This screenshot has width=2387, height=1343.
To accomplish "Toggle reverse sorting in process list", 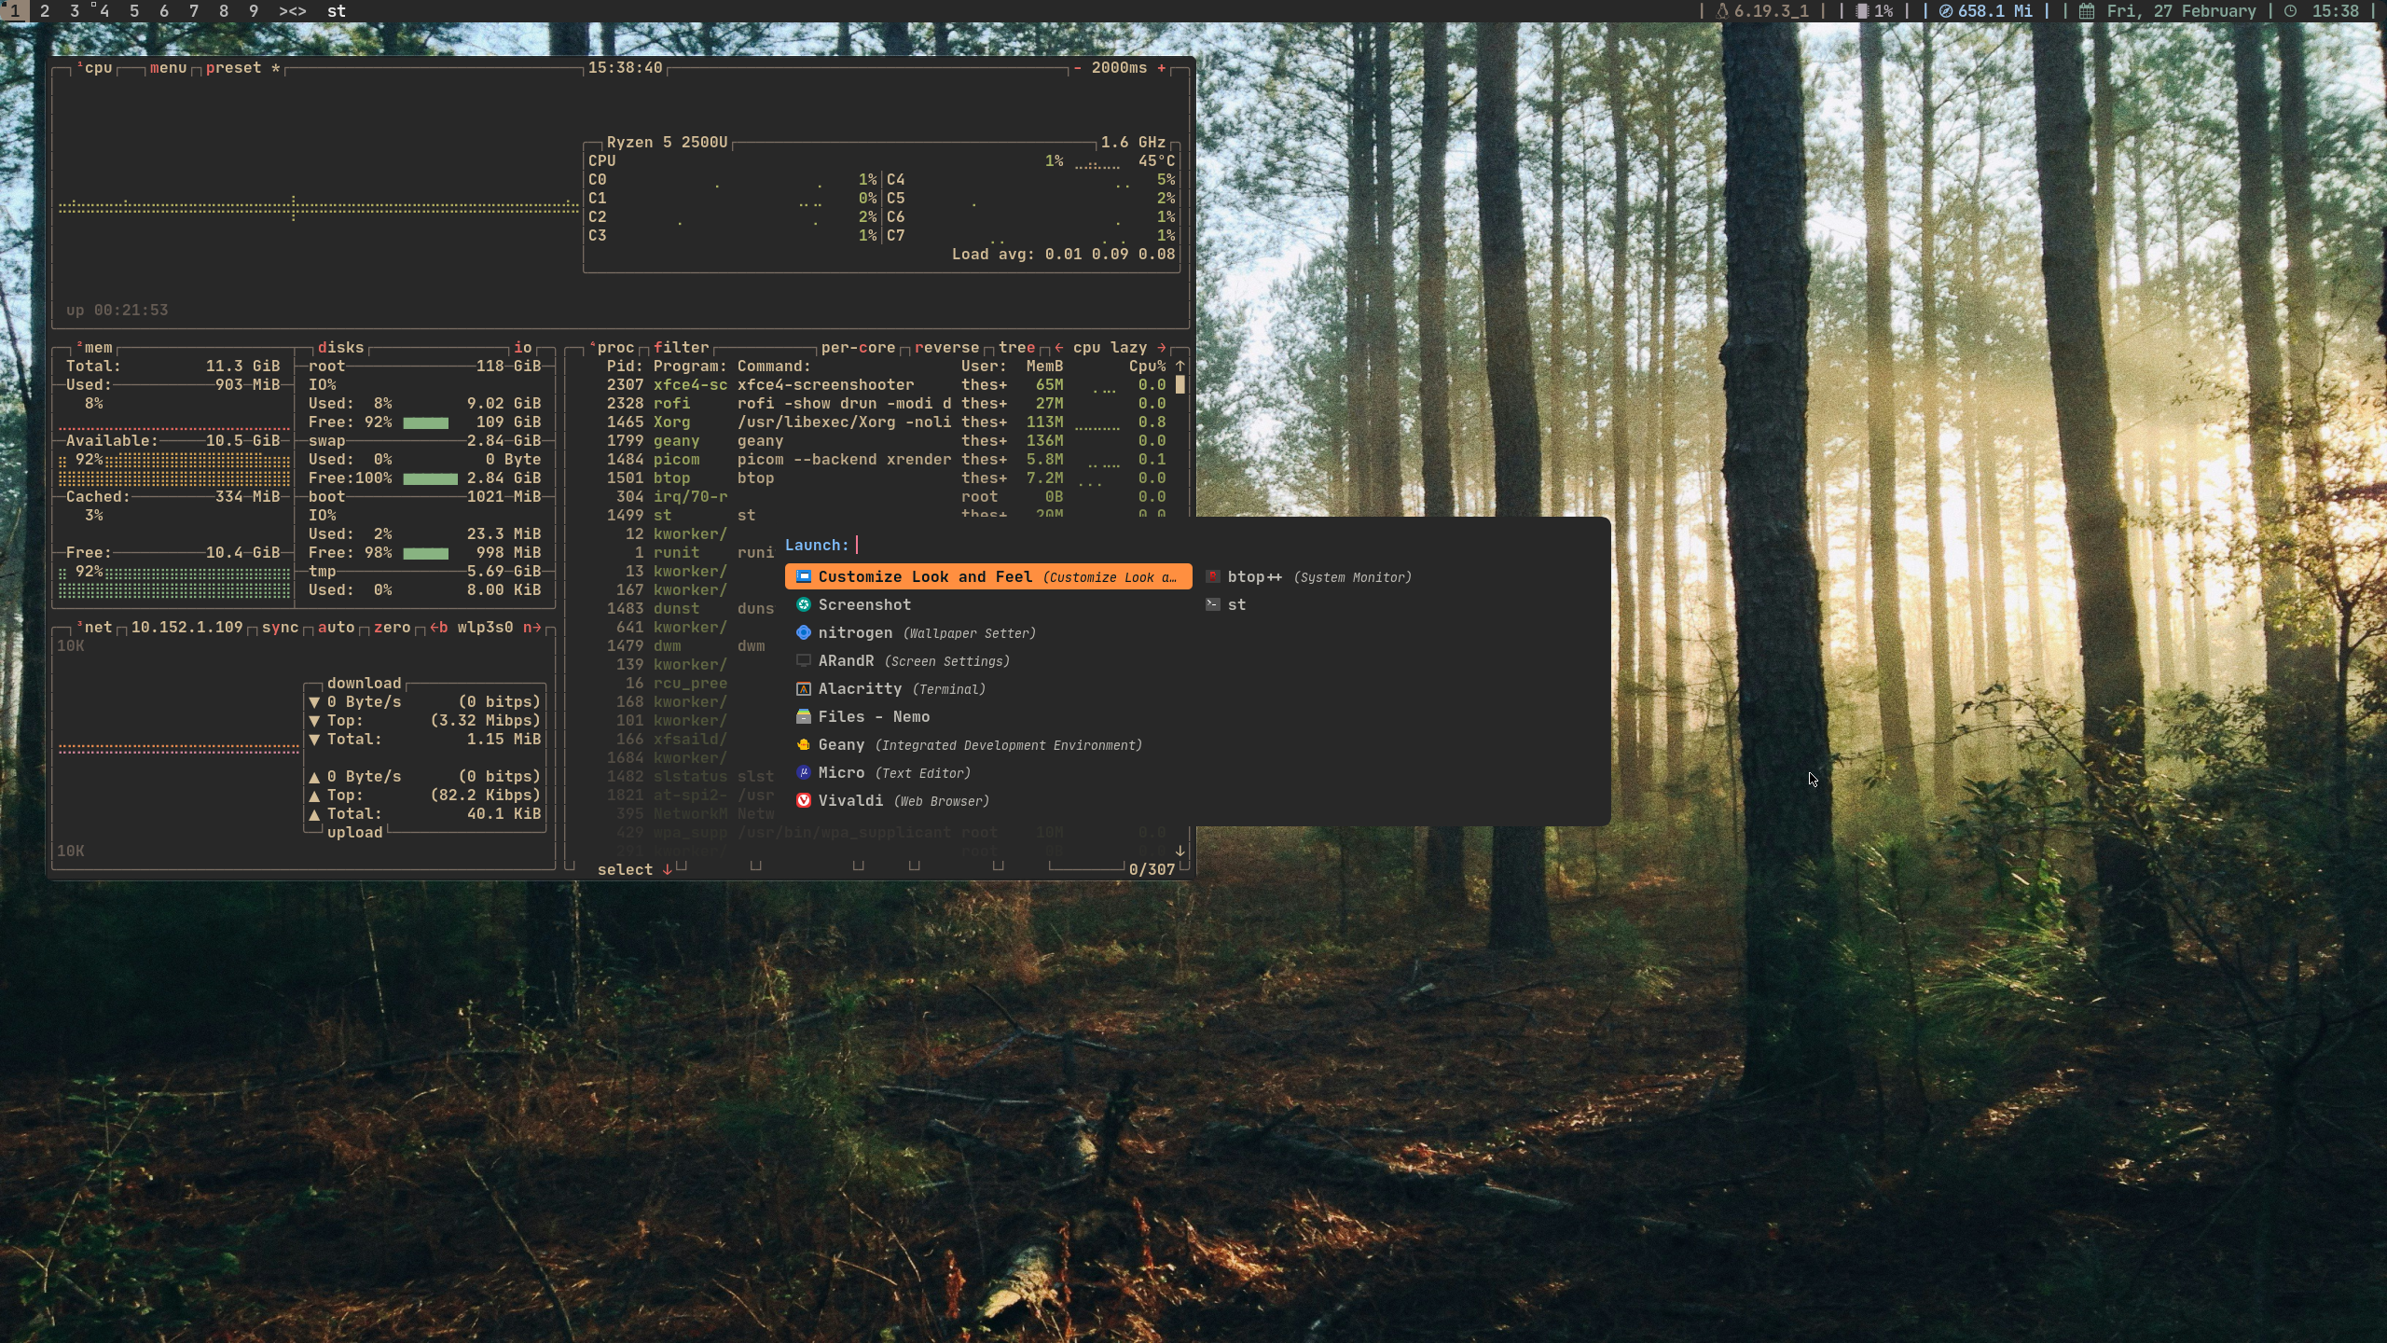I will pyautogui.click(x=945, y=347).
